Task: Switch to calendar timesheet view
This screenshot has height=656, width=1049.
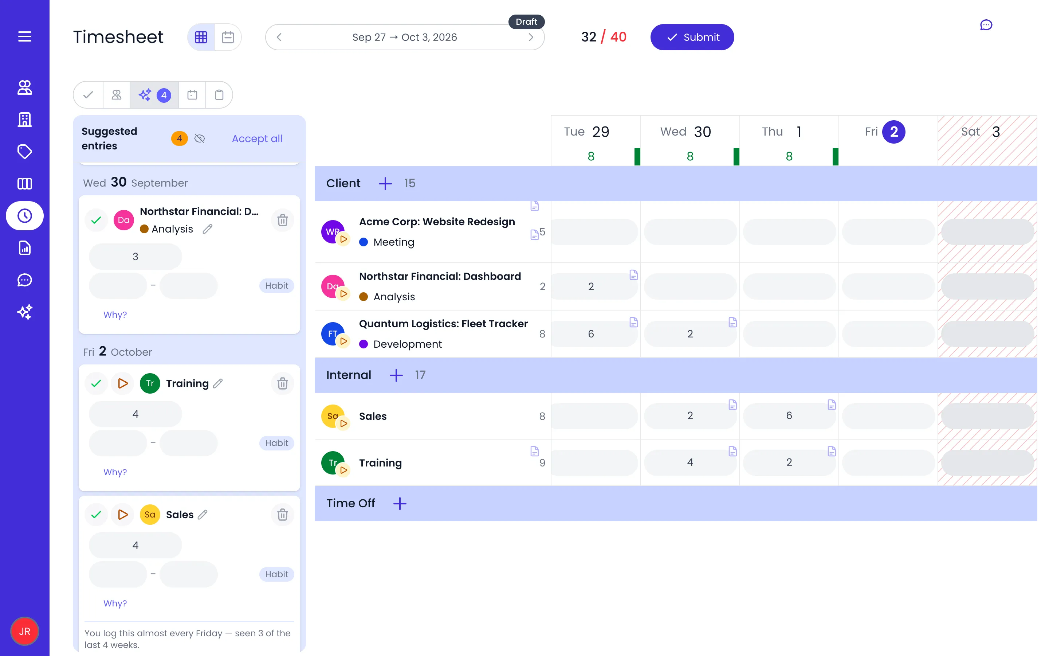Action: [228, 37]
